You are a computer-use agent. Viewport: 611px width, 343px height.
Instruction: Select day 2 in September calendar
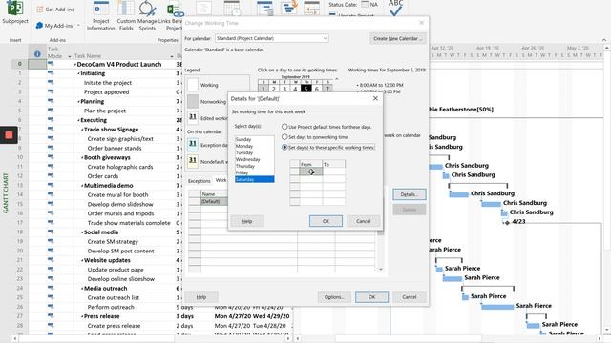pos(274,89)
